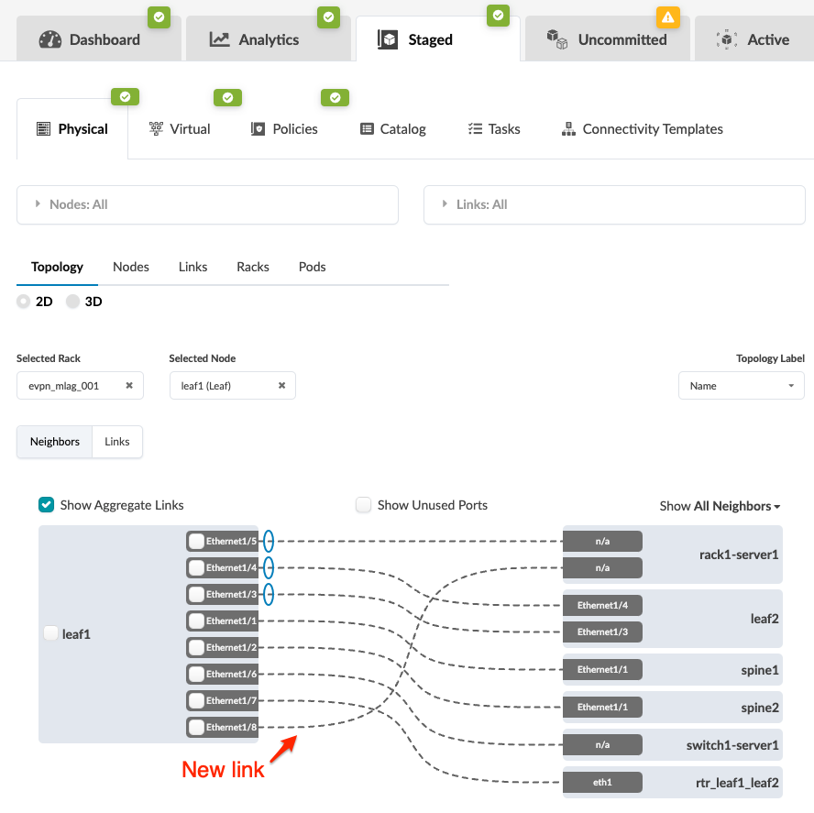Open the Catalog tab

coord(393,129)
